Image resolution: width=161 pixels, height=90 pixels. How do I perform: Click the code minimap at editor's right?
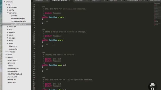coord(157,14)
